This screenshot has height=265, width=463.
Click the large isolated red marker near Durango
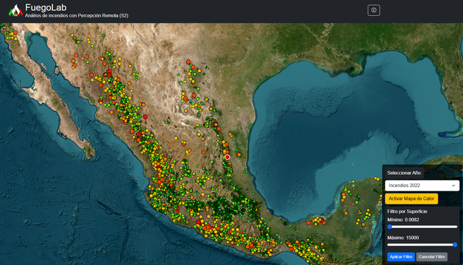click(x=145, y=117)
